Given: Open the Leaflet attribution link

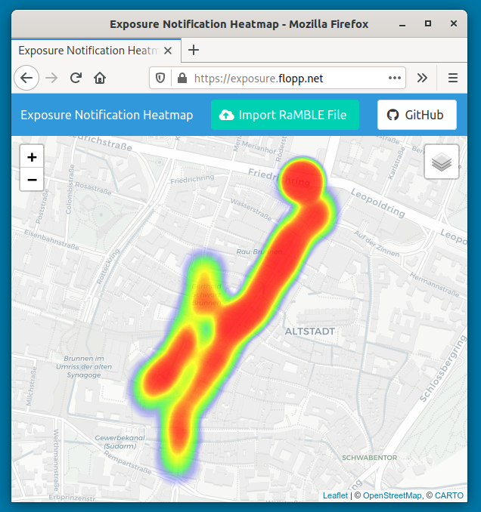Looking at the screenshot, I should point(335,495).
